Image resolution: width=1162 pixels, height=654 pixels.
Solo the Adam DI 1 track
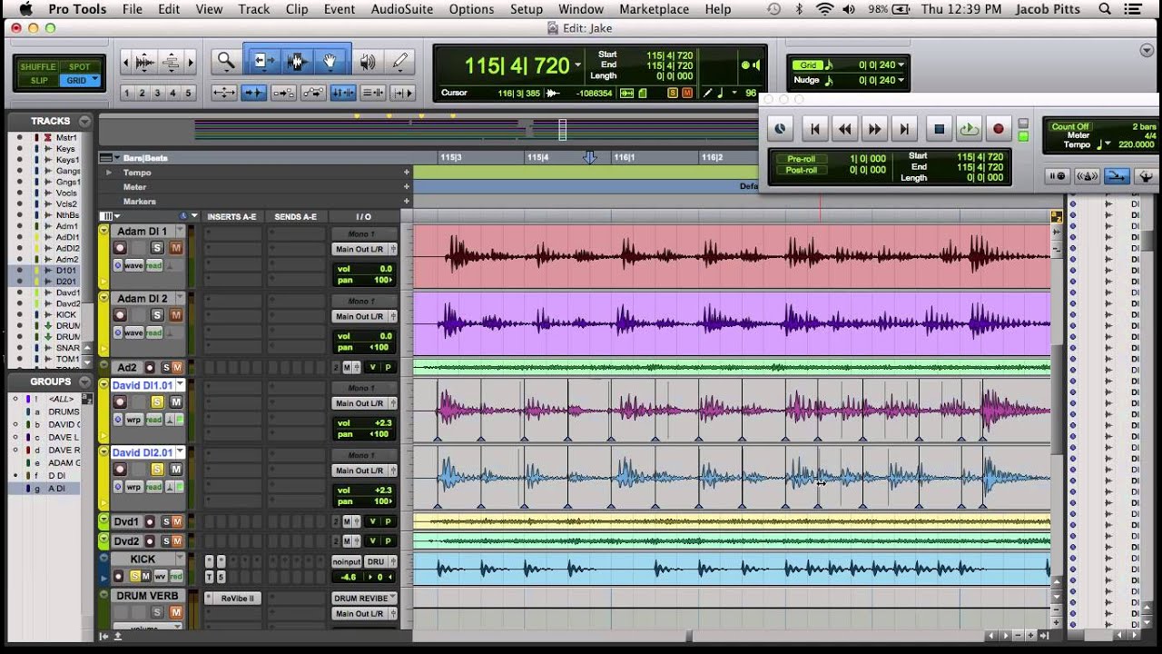pos(157,248)
